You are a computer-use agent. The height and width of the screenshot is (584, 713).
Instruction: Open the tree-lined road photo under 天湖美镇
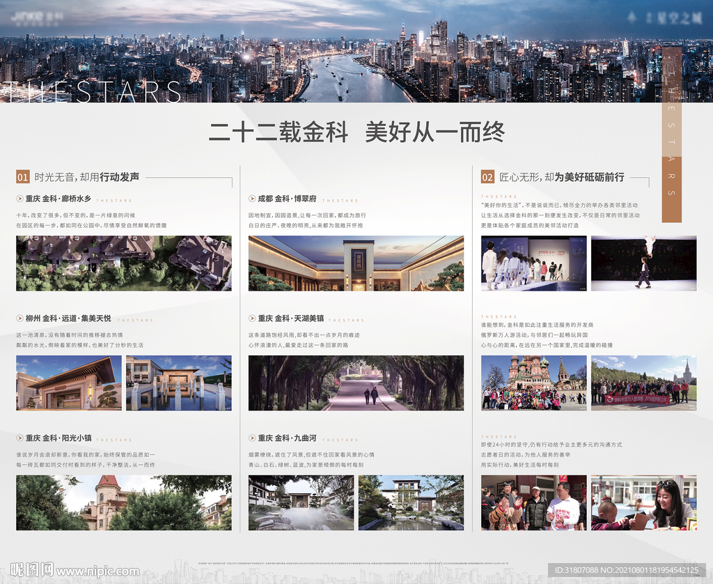click(x=356, y=383)
